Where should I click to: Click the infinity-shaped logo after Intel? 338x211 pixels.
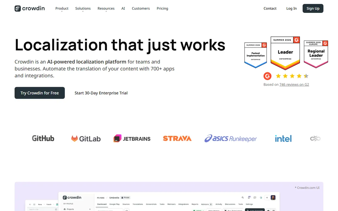coord(315,139)
